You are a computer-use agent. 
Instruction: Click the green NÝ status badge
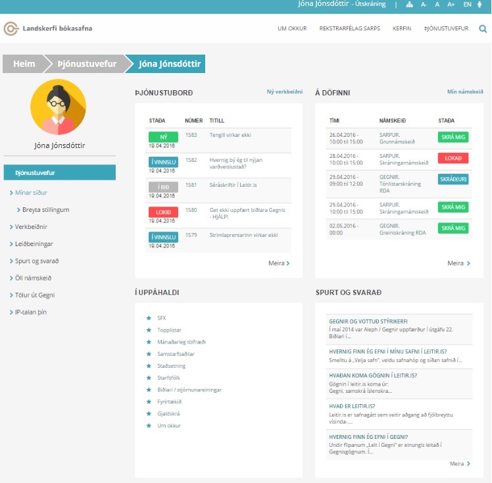coord(163,137)
